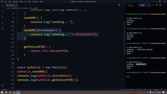Click the Spaces: 4 indentation status
Viewport: 167px width, 94px height.
[x=139, y=90]
